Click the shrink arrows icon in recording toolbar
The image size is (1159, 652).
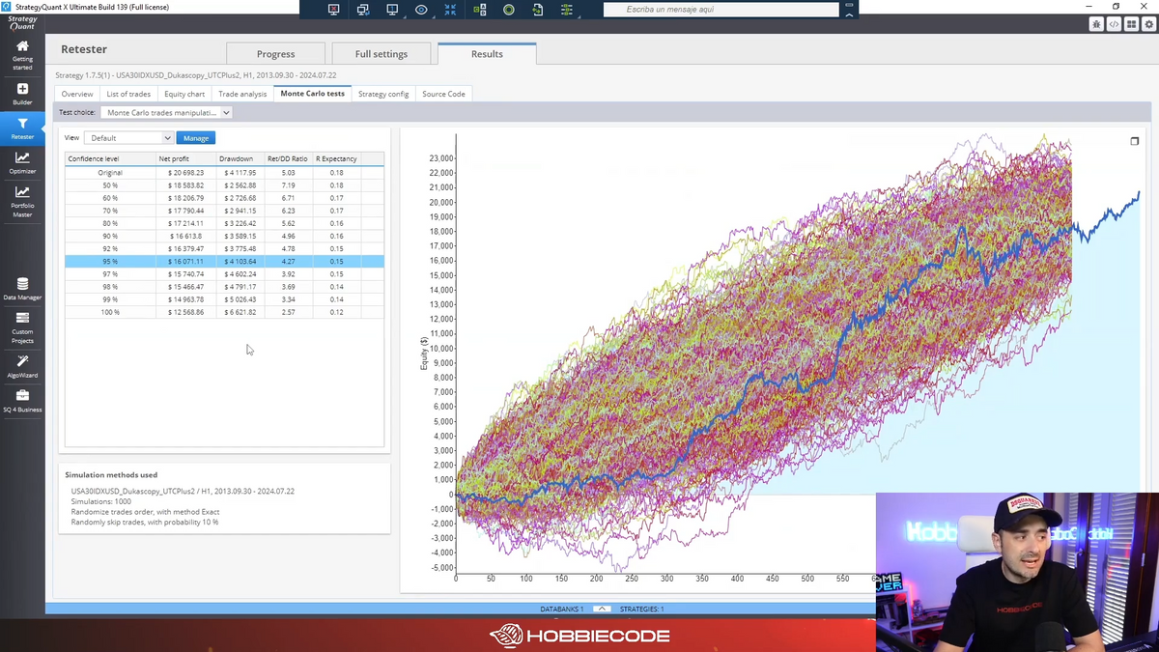[x=450, y=10]
